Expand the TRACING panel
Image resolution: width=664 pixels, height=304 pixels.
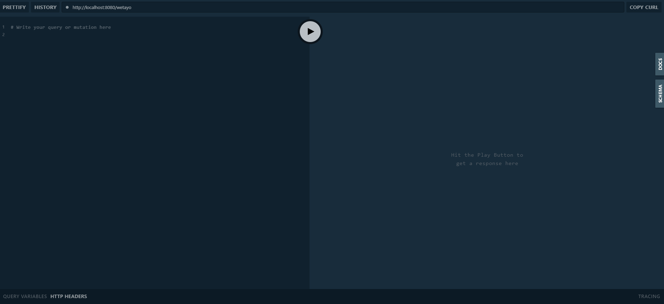pos(649,296)
